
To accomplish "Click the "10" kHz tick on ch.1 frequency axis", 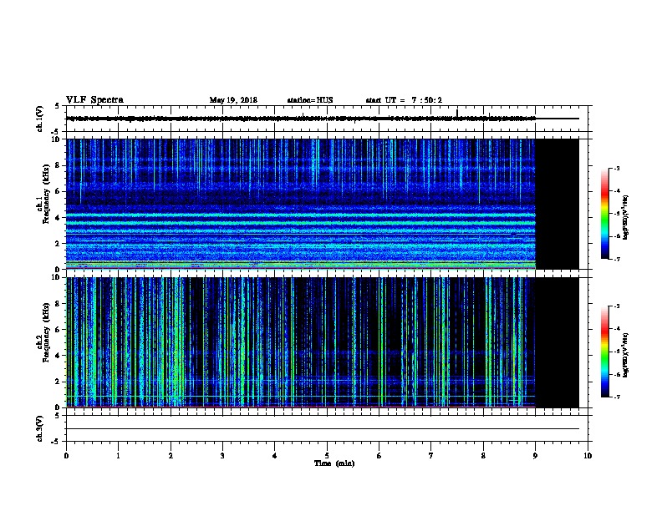I will [x=57, y=139].
